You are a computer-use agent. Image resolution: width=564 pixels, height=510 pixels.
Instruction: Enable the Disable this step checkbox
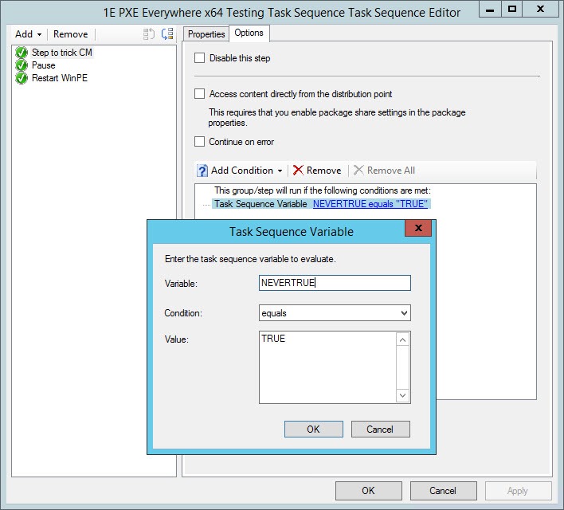pos(200,58)
